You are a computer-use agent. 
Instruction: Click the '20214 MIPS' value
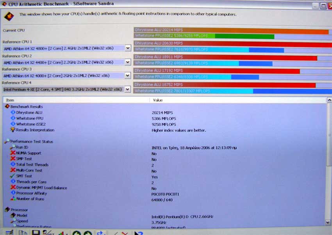(x=162, y=113)
